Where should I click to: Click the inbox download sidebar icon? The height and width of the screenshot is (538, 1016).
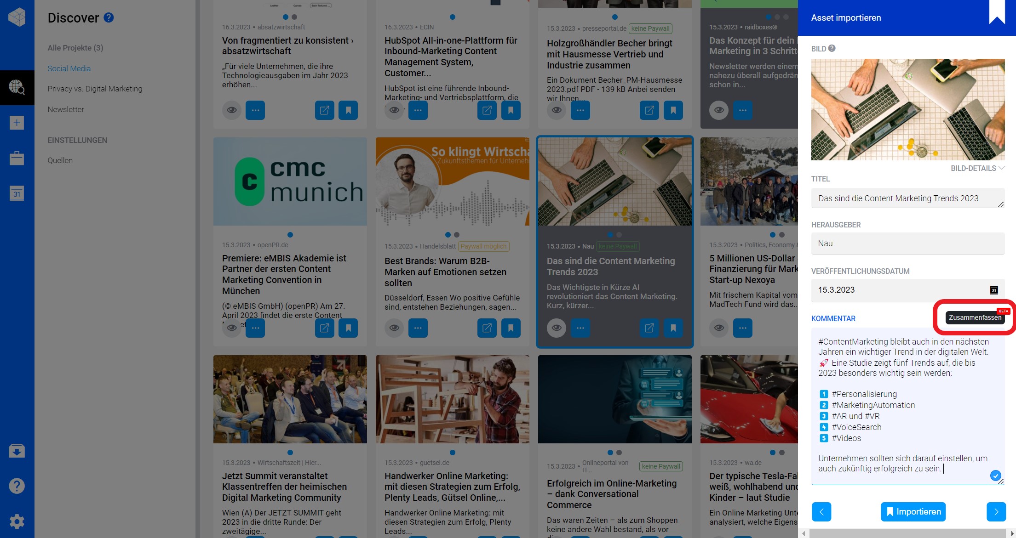(17, 451)
